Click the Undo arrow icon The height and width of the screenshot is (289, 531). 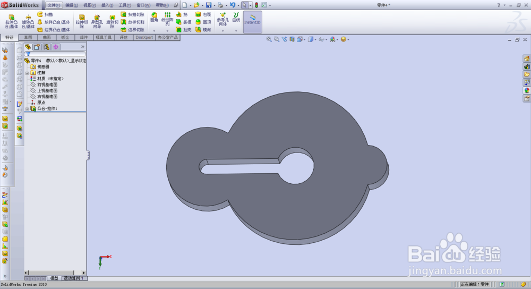pyautogui.click(x=233, y=5)
